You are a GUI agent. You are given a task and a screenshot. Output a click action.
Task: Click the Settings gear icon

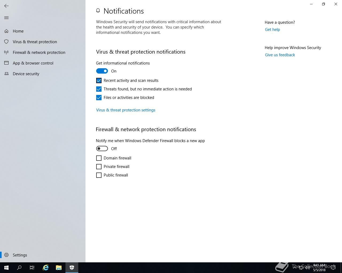(6, 255)
